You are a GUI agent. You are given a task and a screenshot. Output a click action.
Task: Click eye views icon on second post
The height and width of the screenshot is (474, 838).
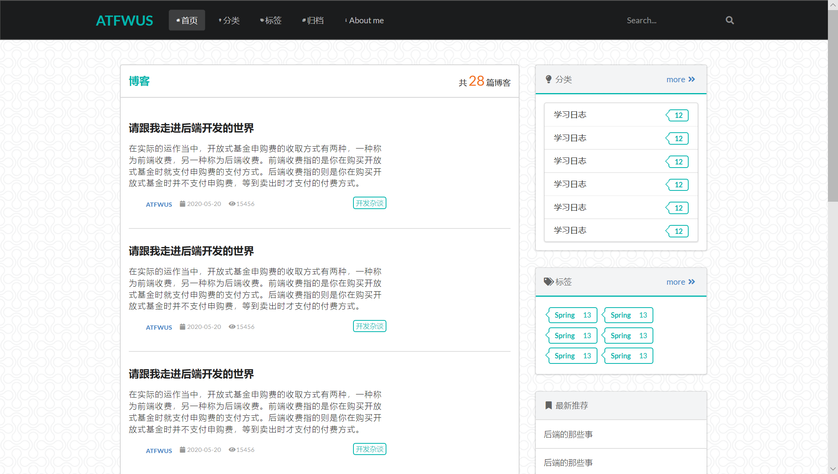232,327
